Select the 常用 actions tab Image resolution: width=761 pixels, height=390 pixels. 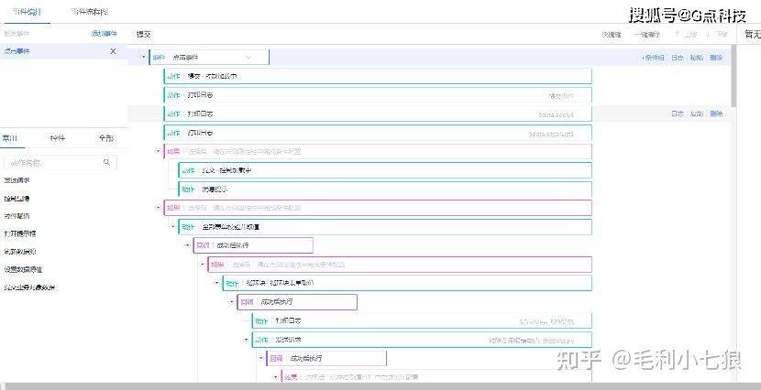(x=11, y=138)
